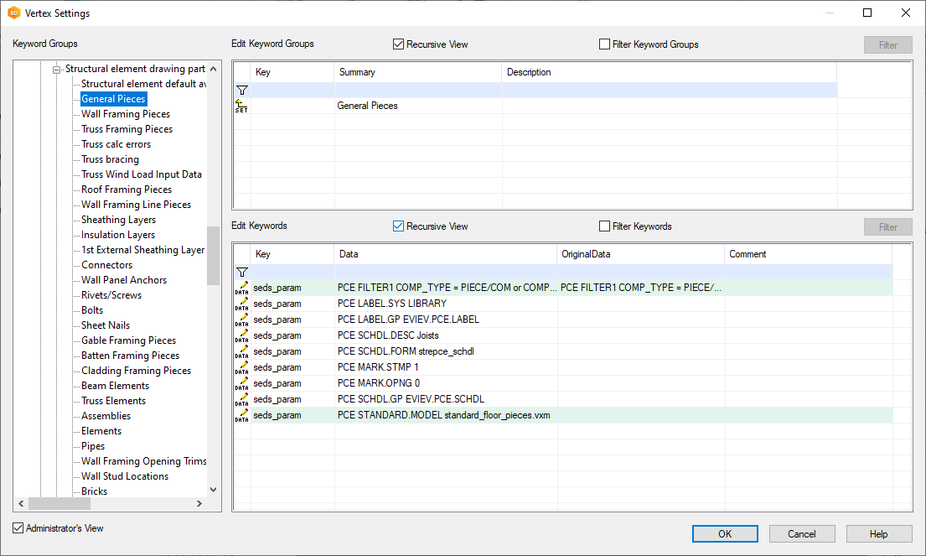Enable Filter Keywords checkbox
926x556 pixels.
(x=604, y=226)
